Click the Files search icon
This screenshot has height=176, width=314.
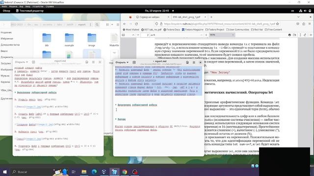tap(97, 24)
